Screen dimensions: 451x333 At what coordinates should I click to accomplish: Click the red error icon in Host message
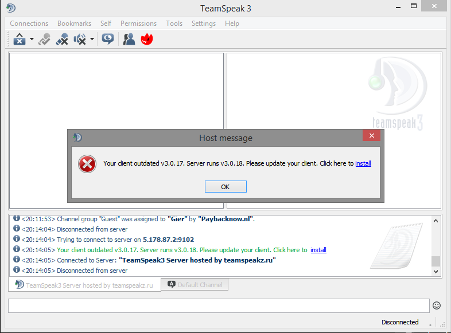coord(87,164)
